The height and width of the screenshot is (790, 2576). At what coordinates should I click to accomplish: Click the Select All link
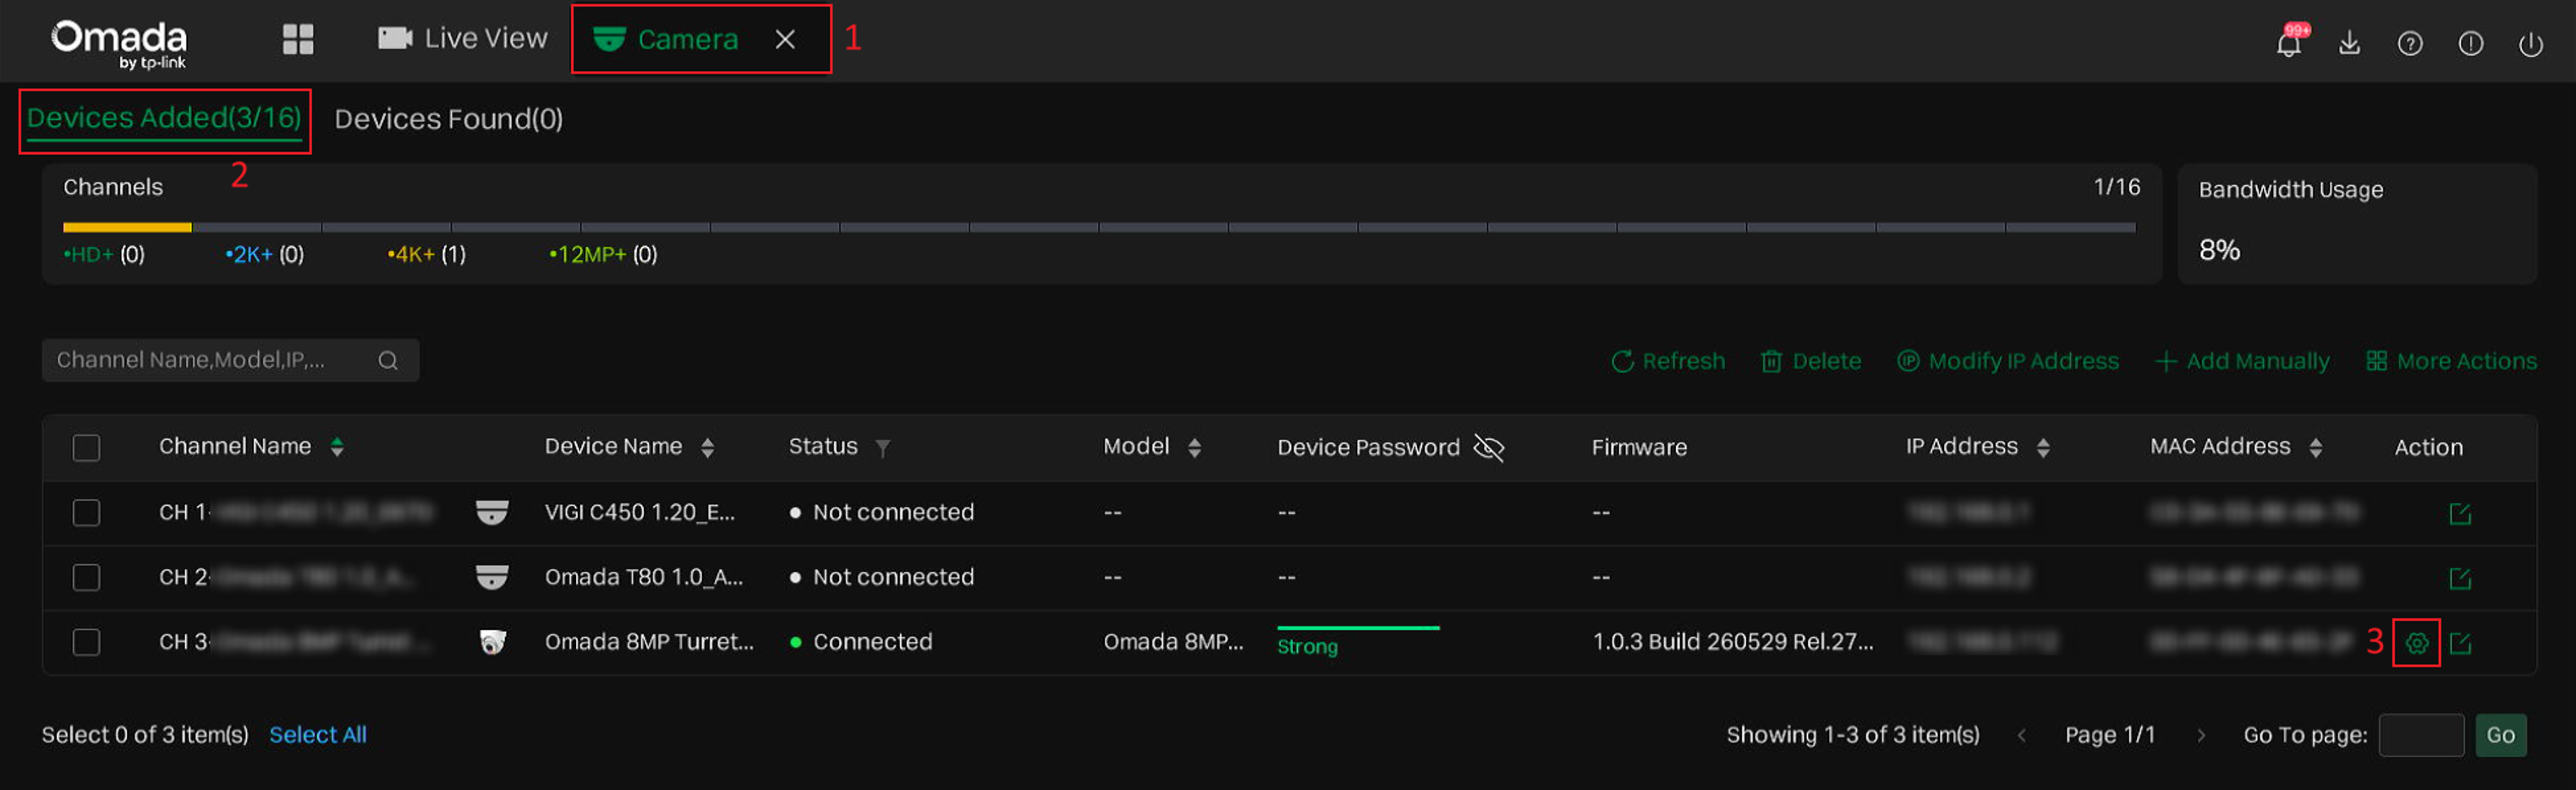(x=318, y=735)
